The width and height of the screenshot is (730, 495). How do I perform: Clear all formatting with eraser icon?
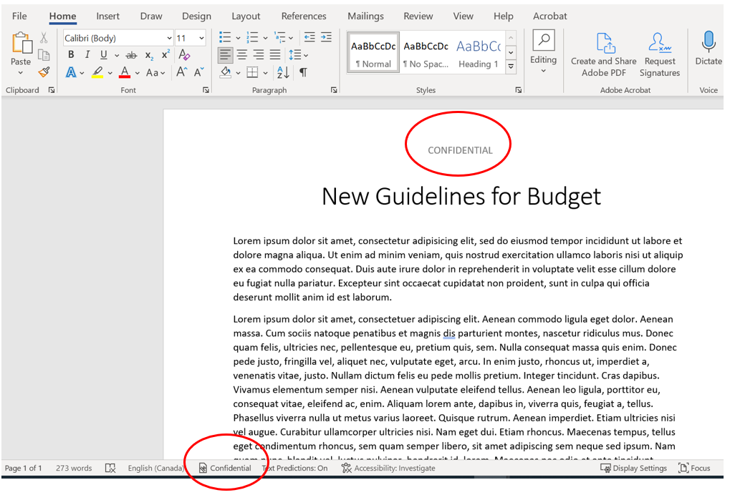tap(184, 55)
